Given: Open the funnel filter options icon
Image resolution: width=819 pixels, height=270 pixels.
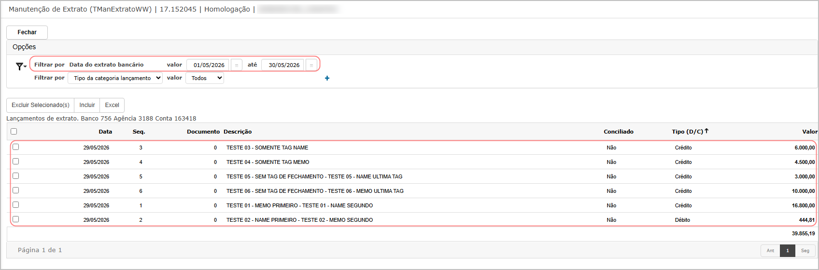Looking at the screenshot, I should (21, 67).
